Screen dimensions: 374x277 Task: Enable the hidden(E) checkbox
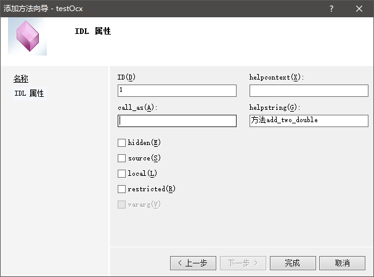pyautogui.click(x=121, y=143)
